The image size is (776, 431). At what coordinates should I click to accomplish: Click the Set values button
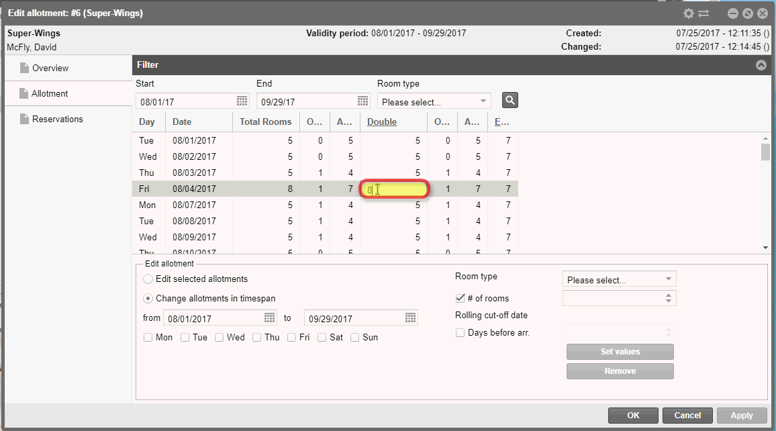click(620, 351)
